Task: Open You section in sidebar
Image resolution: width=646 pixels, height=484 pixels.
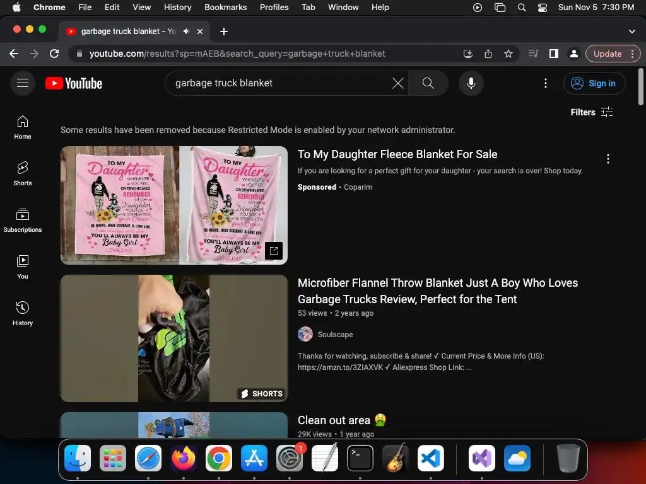Action: (x=23, y=267)
